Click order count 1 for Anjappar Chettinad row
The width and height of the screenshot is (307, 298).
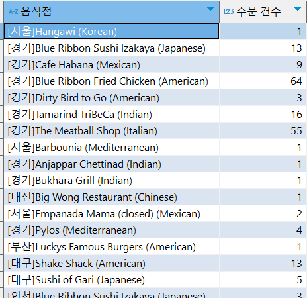263,164
